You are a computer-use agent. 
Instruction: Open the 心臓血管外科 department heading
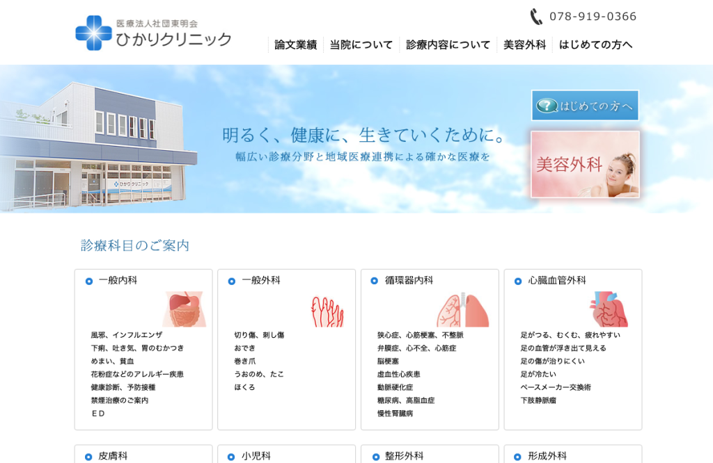pos(557,281)
